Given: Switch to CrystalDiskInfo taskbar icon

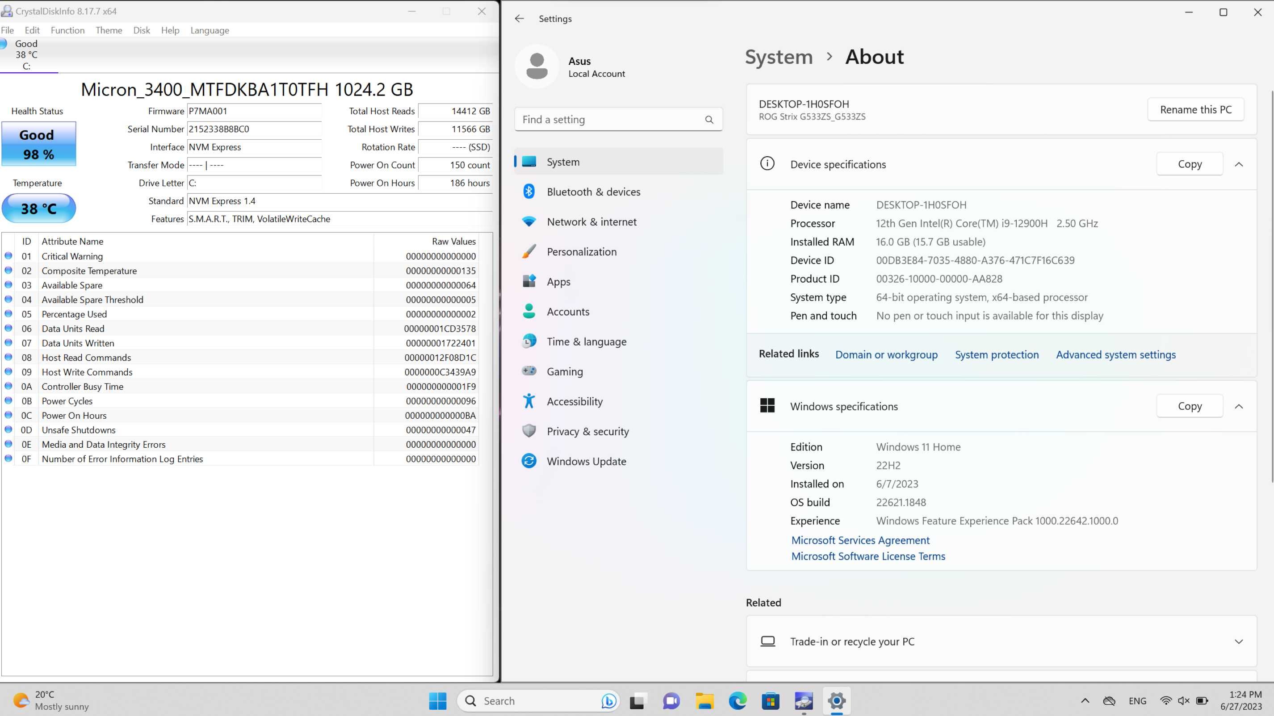Looking at the screenshot, I should click(x=804, y=701).
